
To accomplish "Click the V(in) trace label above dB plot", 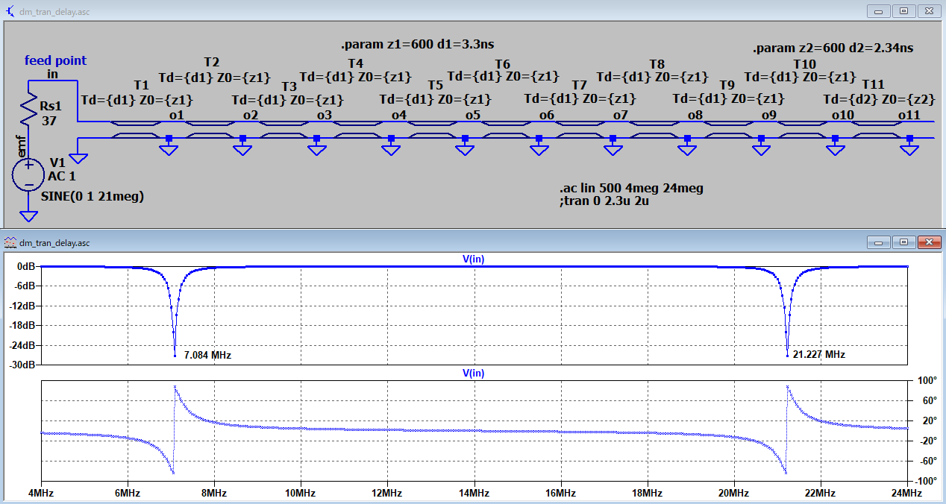I will click(474, 259).
